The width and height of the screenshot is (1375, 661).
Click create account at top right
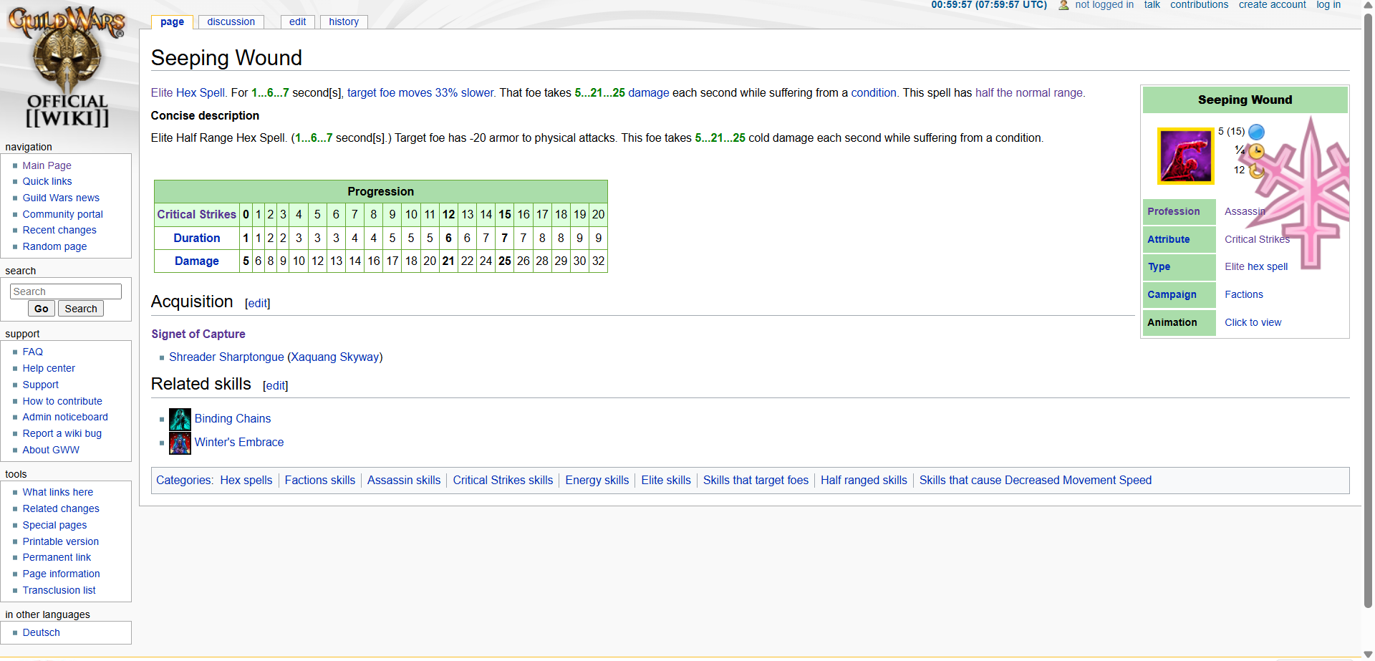(1273, 5)
